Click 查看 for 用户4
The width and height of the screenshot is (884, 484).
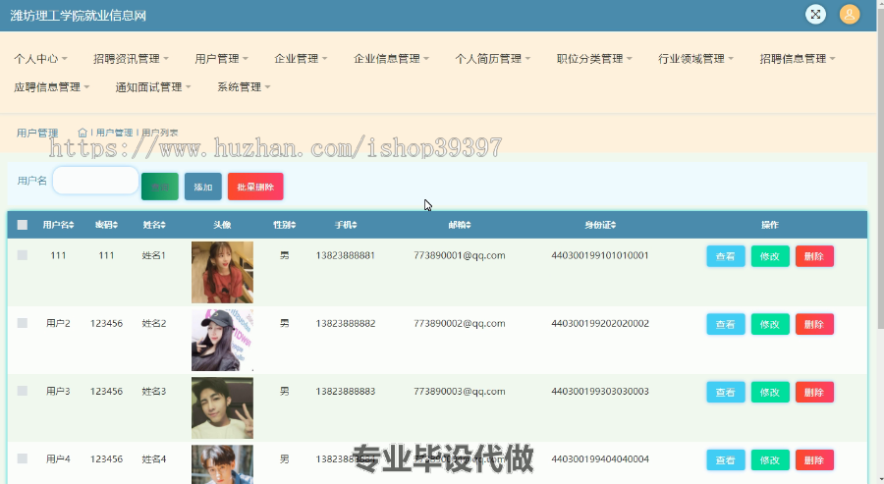[726, 460]
